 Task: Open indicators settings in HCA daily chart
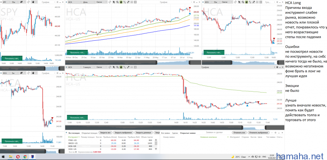110,2
